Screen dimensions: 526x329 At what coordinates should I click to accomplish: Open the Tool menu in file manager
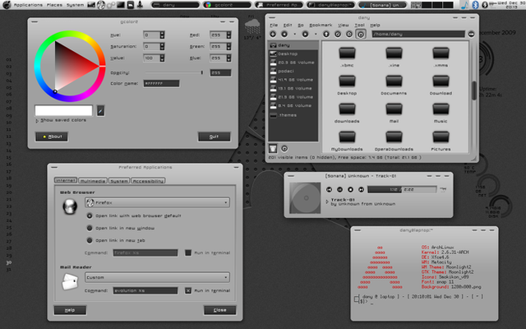tap(359, 25)
